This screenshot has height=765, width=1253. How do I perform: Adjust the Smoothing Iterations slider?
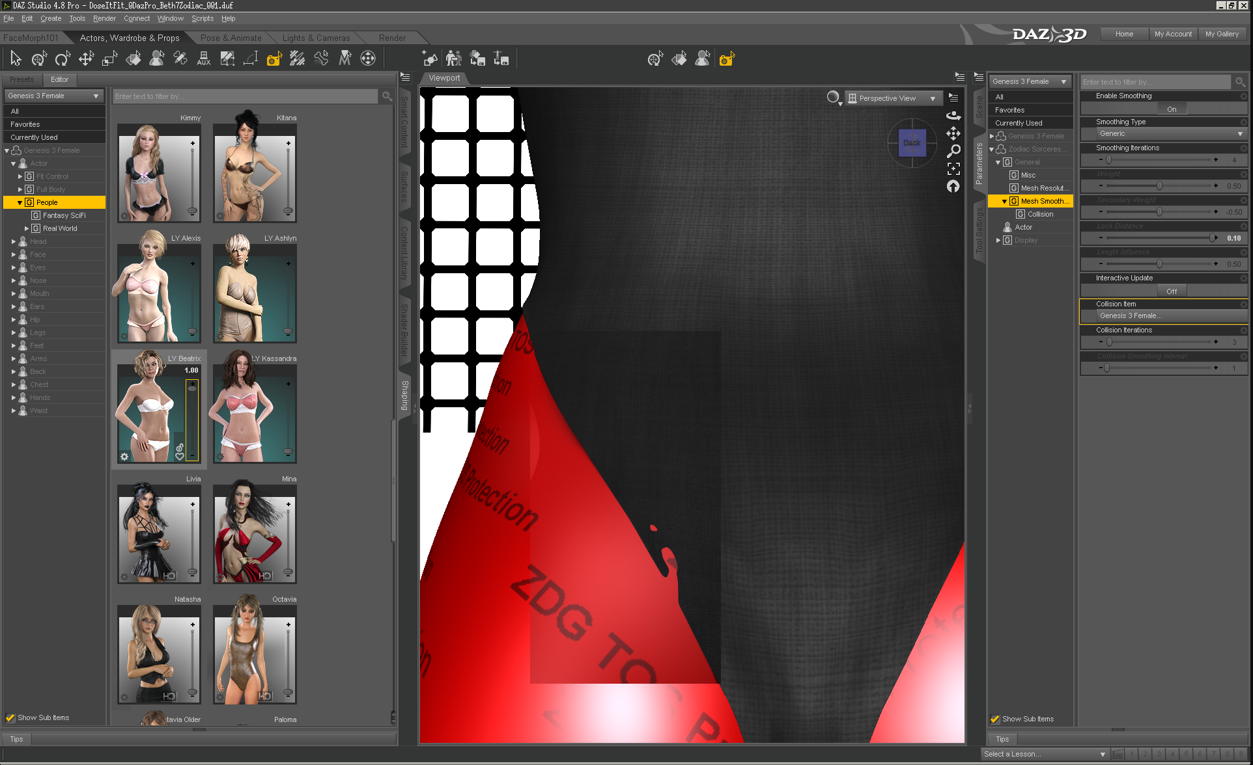point(1109,160)
